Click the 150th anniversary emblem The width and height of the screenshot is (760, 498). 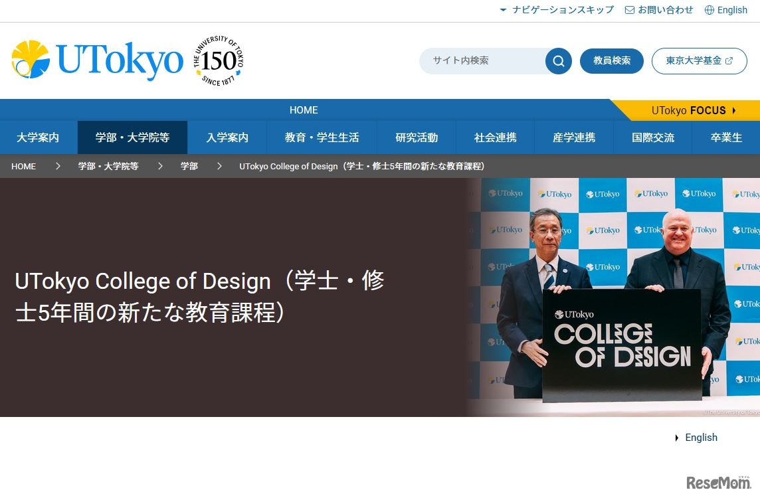(x=219, y=60)
